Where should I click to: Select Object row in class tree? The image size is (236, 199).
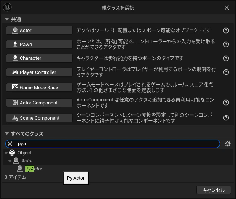point(118,153)
